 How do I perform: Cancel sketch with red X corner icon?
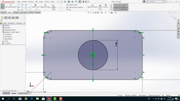[x=175, y=18]
